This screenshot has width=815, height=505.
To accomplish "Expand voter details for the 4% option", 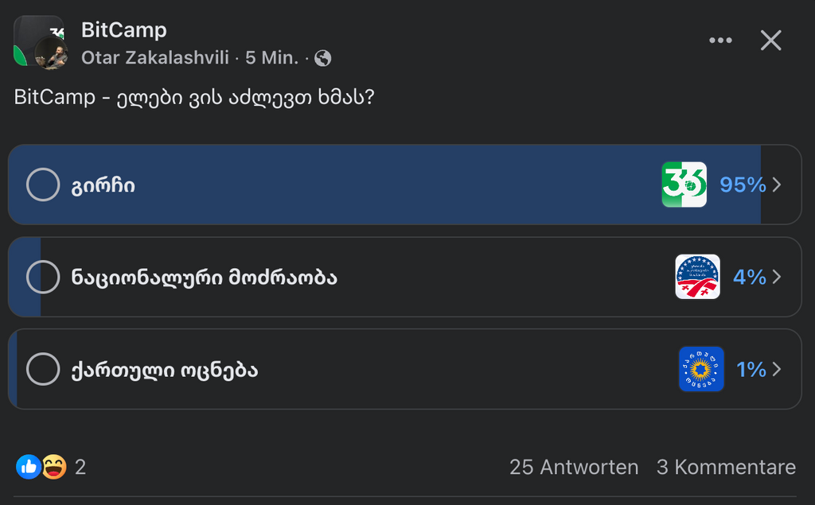I will pyautogui.click(x=776, y=277).
